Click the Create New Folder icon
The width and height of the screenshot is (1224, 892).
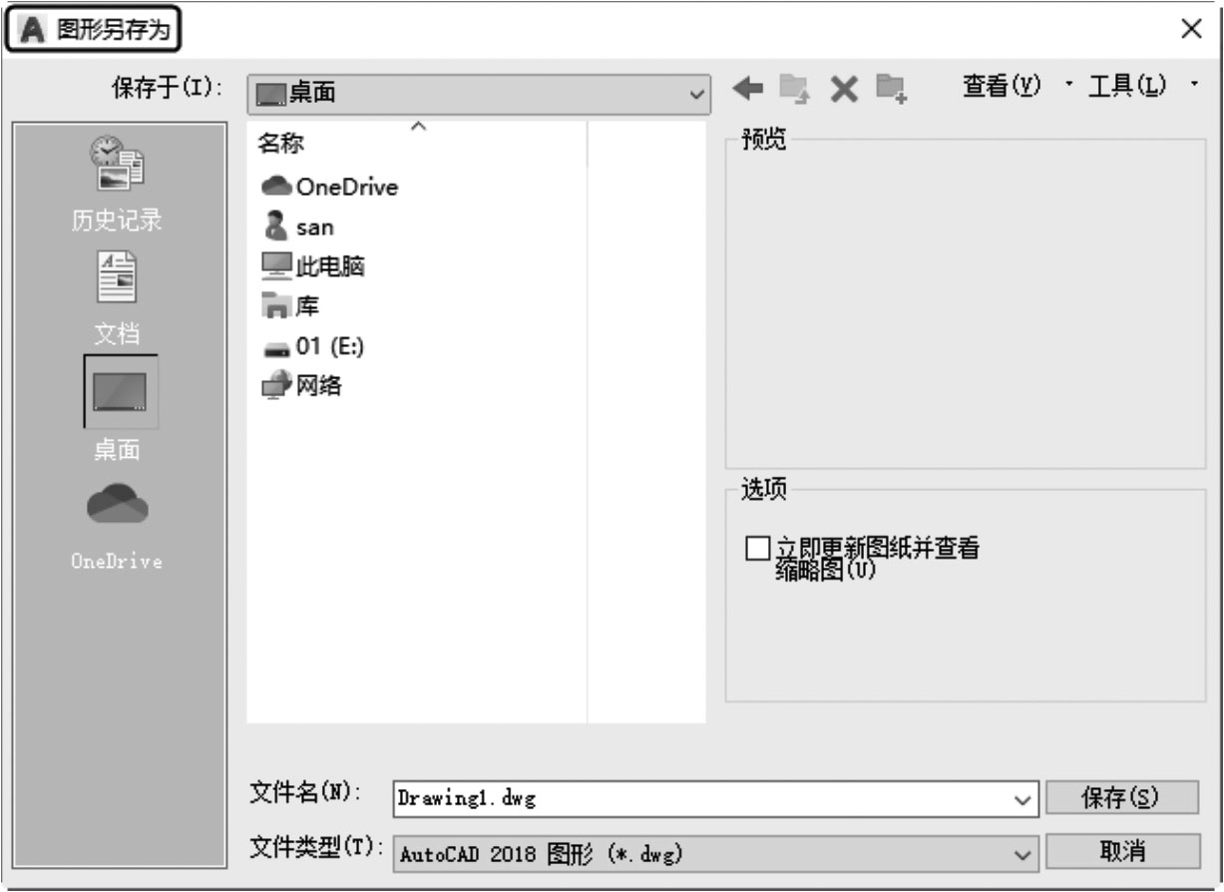891,90
